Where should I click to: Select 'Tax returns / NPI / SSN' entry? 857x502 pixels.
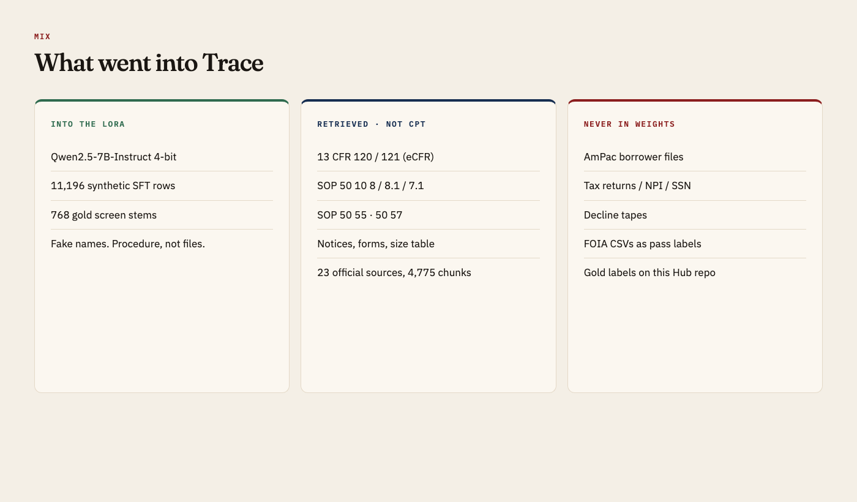point(695,186)
